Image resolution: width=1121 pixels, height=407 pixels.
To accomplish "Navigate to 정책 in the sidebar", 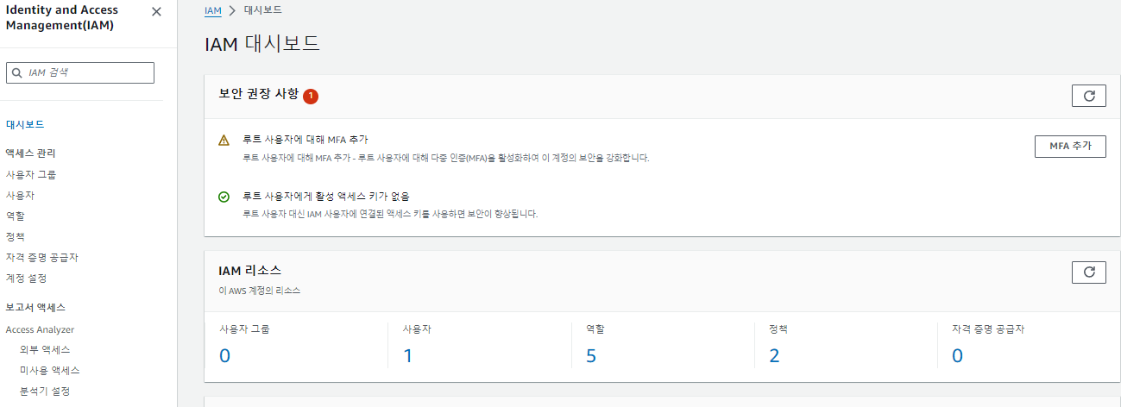I will tap(16, 236).
